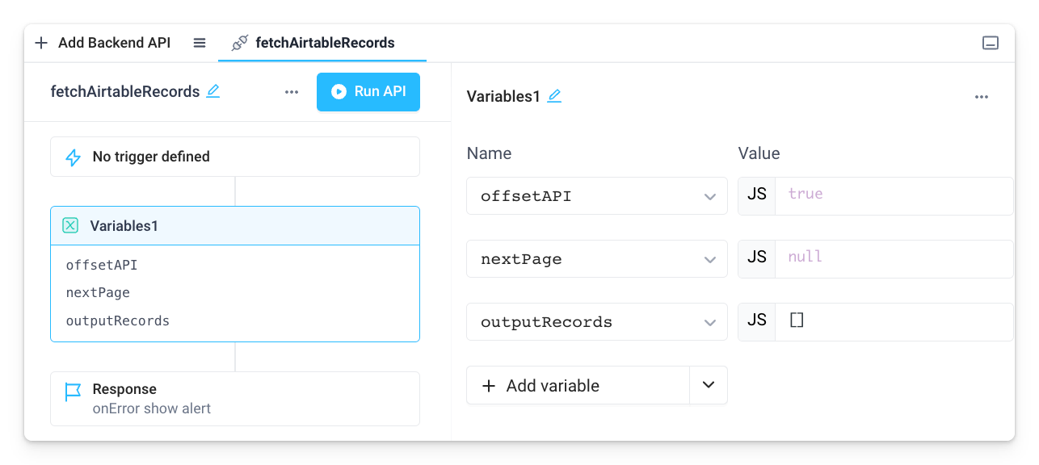Viewport: 1039px width, 465px height.
Task: Click the lightning icon in No trigger defined
Action: pos(73,156)
